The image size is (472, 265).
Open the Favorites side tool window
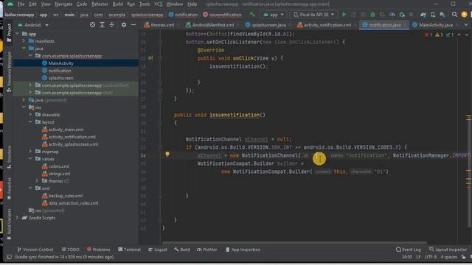(x=9, y=188)
